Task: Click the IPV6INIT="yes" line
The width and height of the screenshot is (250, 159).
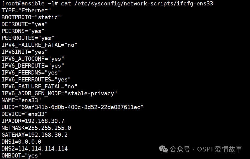Action: click(x=25, y=52)
